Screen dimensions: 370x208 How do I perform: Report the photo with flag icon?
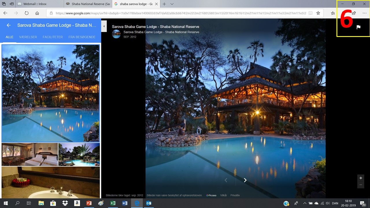(358, 27)
